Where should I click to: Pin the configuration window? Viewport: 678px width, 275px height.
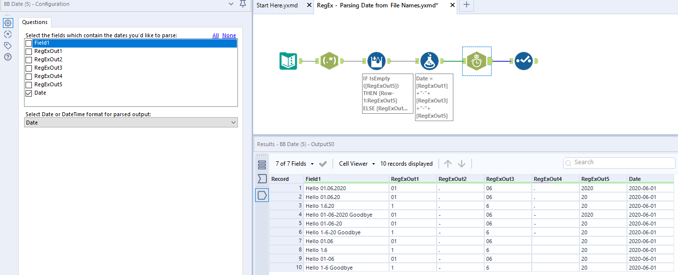point(242,4)
